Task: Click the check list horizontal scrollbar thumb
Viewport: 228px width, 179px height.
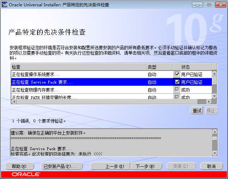Action: coord(107,101)
